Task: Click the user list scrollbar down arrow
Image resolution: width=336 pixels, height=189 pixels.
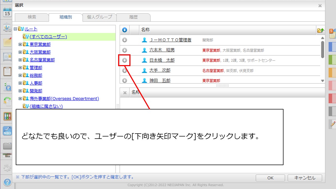Action: point(323,81)
